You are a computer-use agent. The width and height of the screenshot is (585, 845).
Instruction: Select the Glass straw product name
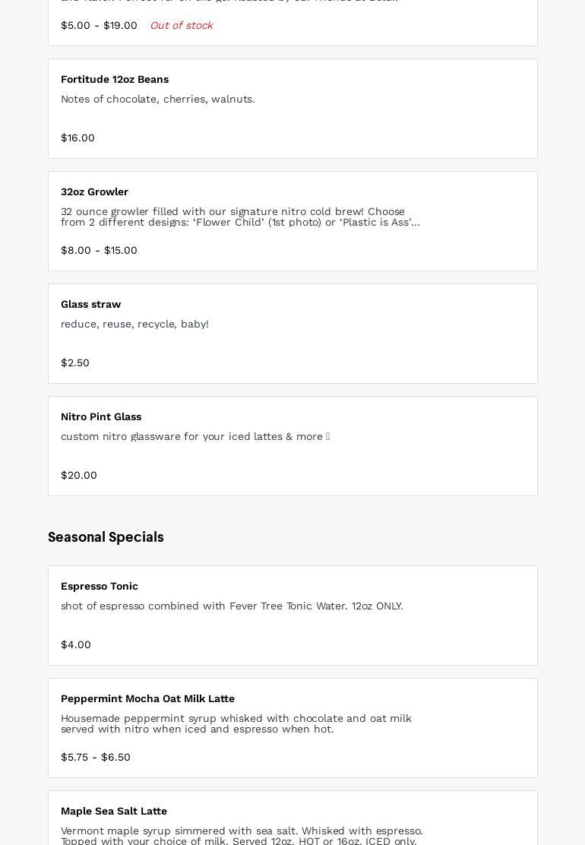pyautogui.click(x=90, y=304)
